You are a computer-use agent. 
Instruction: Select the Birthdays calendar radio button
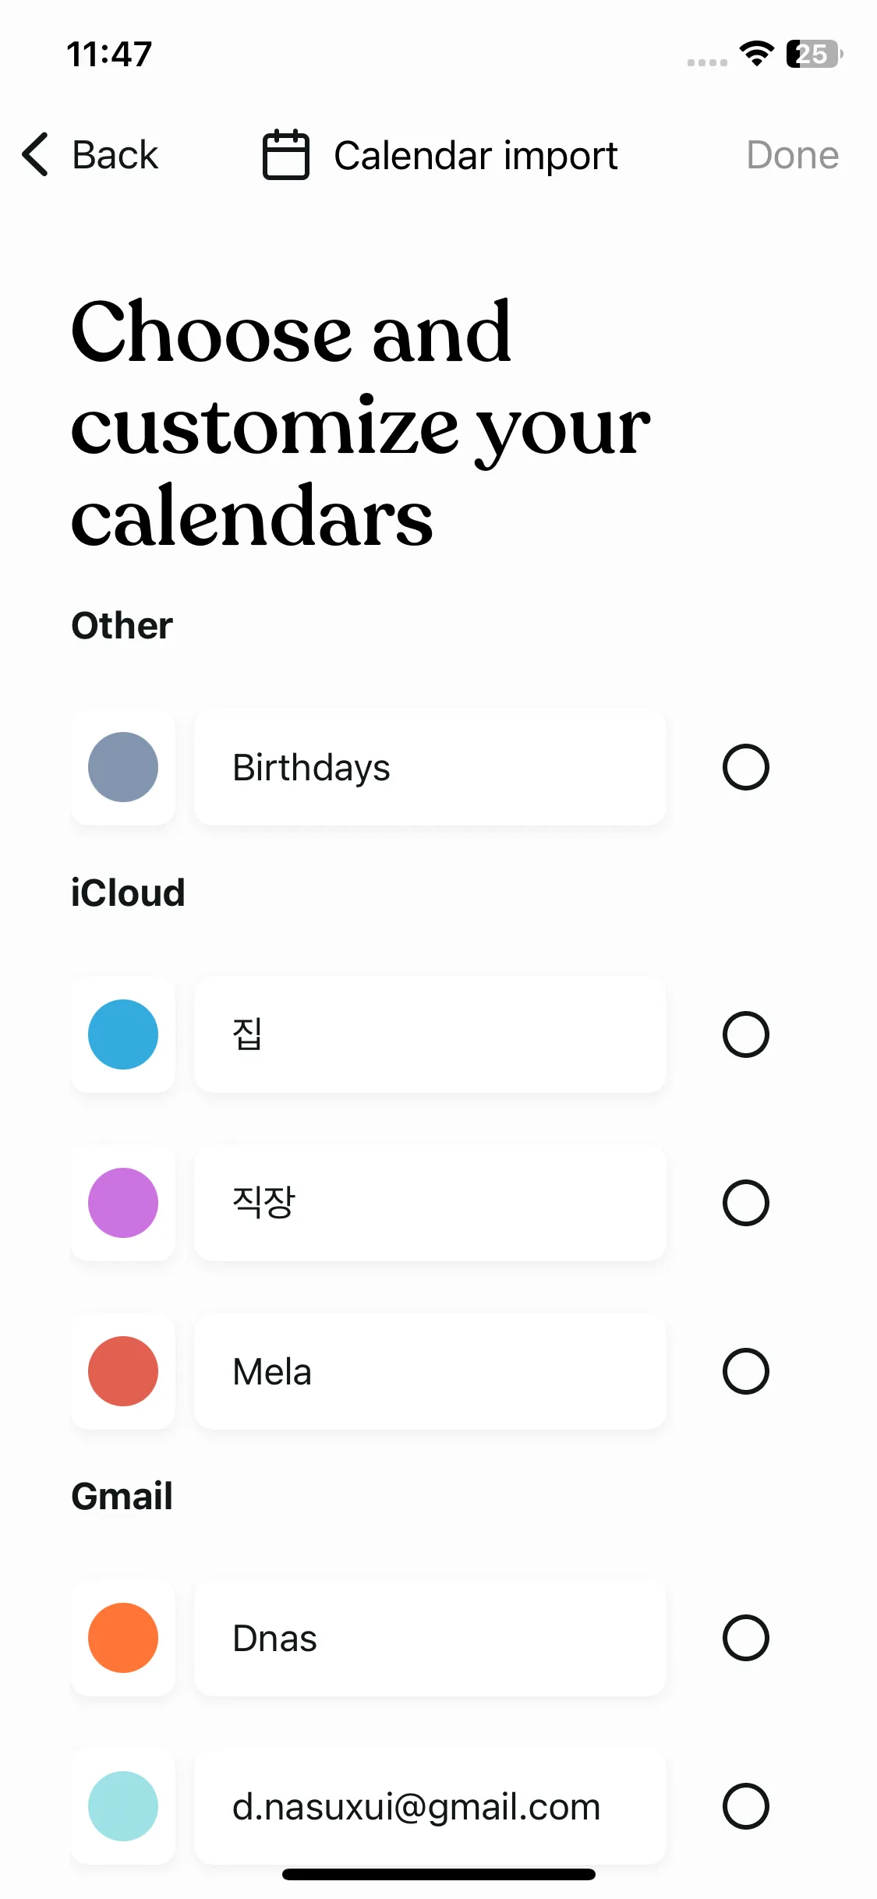click(745, 767)
